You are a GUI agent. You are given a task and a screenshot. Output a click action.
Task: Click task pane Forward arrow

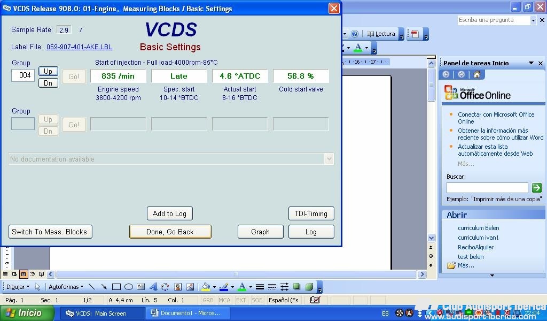(x=461, y=74)
